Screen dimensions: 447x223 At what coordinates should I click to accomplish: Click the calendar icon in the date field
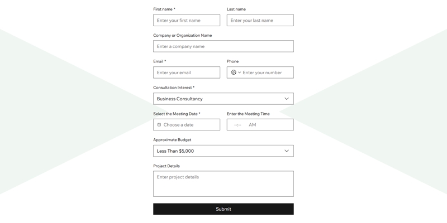(x=159, y=125)
